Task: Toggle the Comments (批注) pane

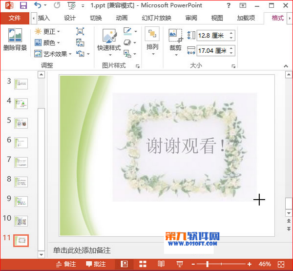Action: click(96, 264)
